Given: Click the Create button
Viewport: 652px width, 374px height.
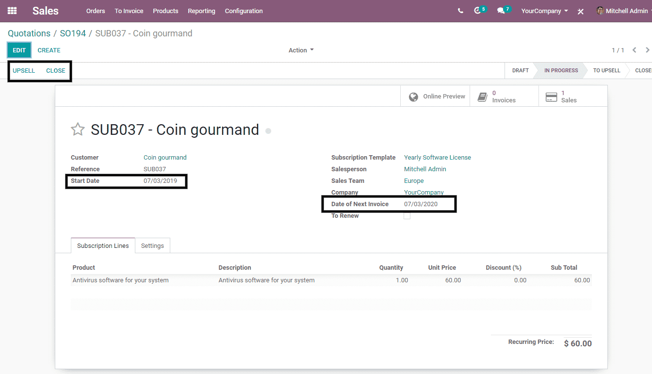Looking at the screenshot, I should tap(49, 50).
